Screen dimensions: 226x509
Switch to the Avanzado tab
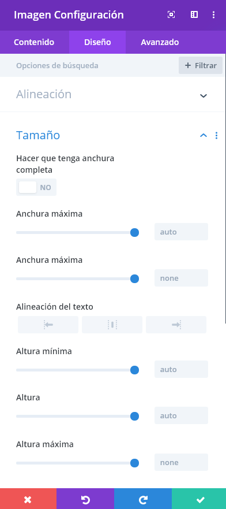click(160, 42)
